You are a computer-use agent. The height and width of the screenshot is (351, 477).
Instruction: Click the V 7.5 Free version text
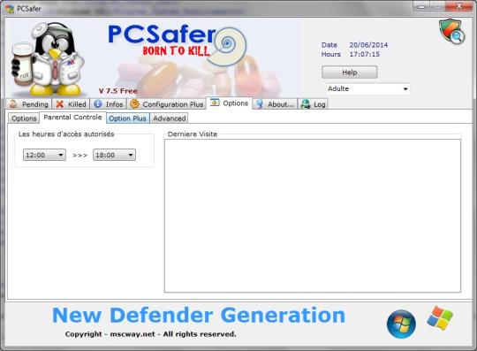pos(118,91)
